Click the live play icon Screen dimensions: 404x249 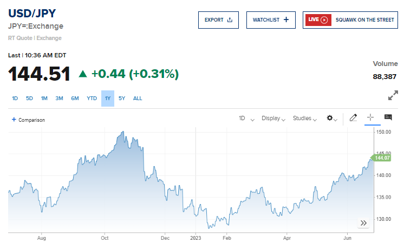coord(324,20)
